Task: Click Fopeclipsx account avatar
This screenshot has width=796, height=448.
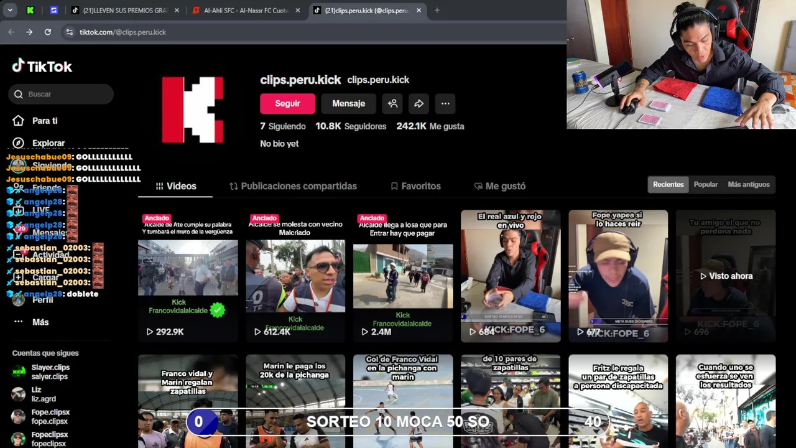Action: (19, 439)
